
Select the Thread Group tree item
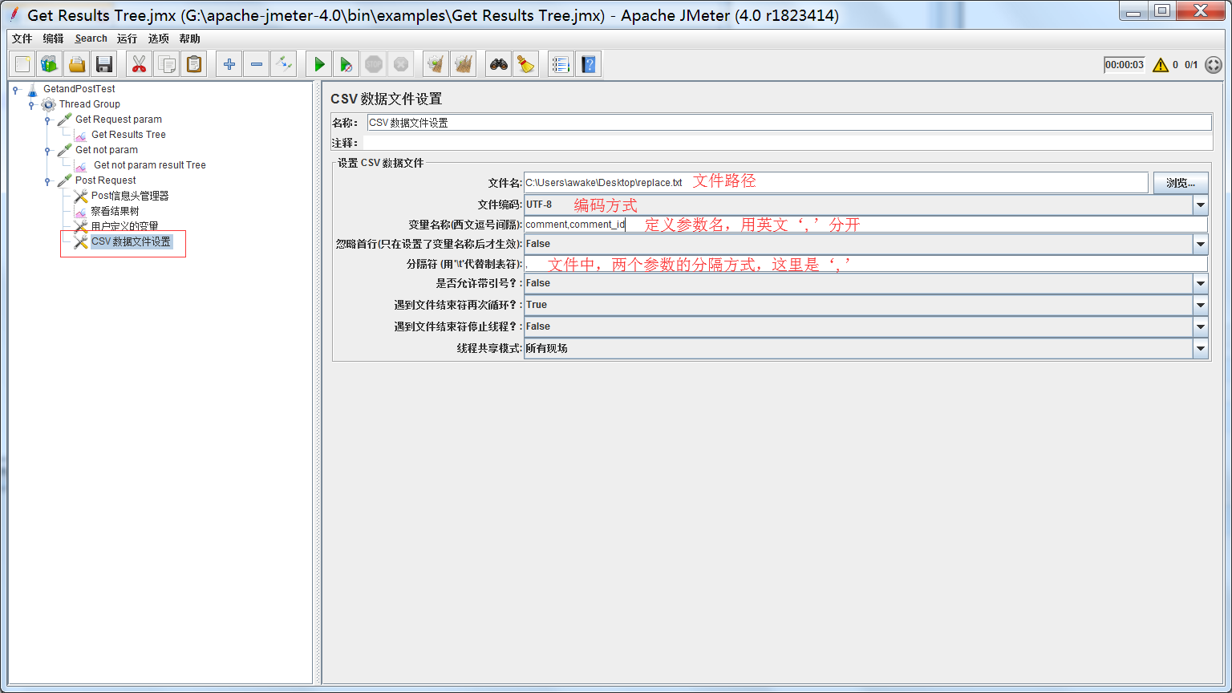89,104
